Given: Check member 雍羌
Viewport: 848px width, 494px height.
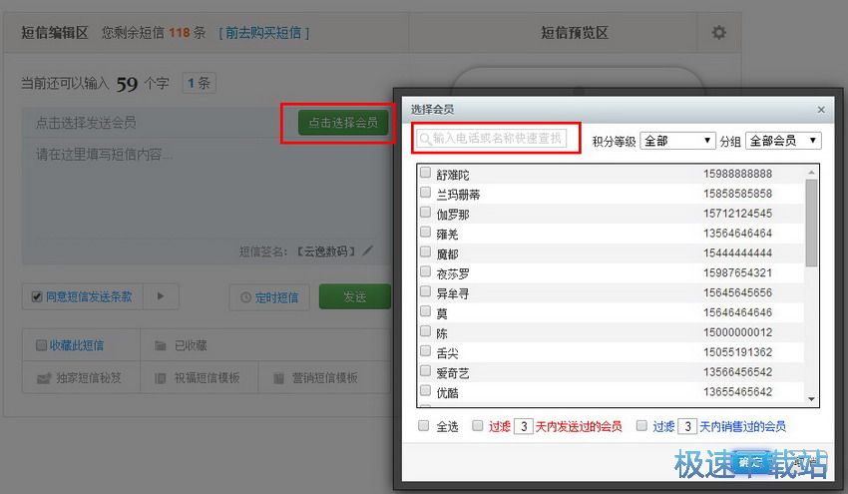Looking at the screenshot, I should click(x=426, y=233).
